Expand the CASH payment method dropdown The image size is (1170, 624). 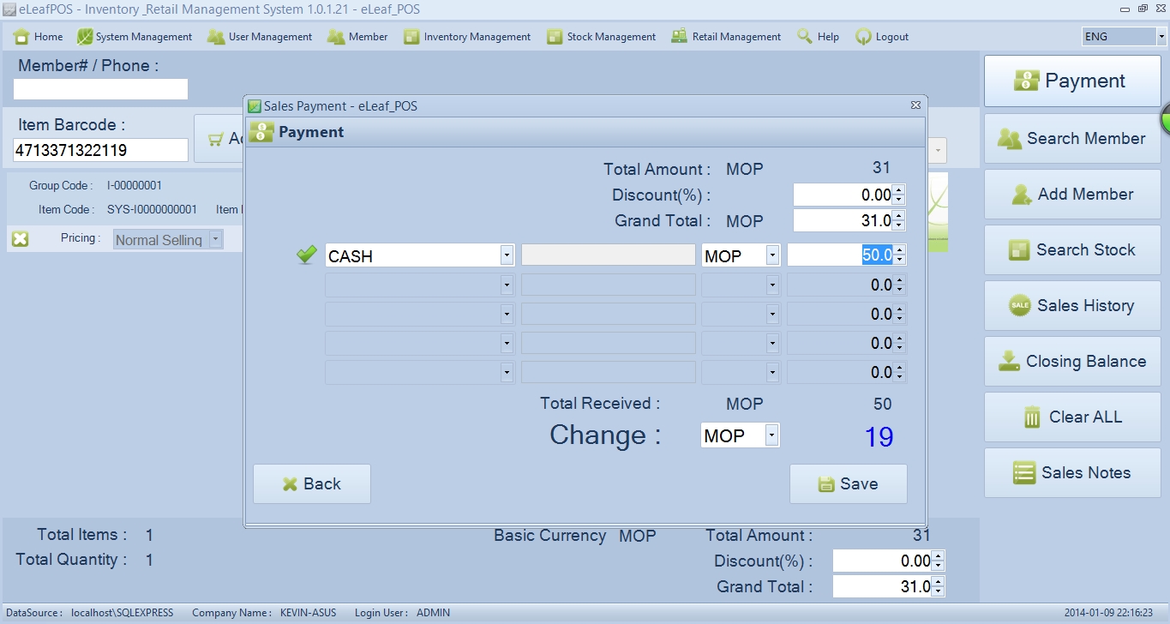click(506, 255)
